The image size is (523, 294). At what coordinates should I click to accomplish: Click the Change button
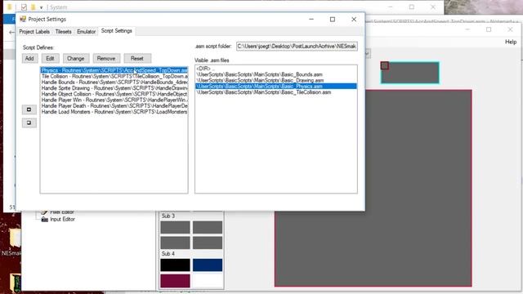76,58
